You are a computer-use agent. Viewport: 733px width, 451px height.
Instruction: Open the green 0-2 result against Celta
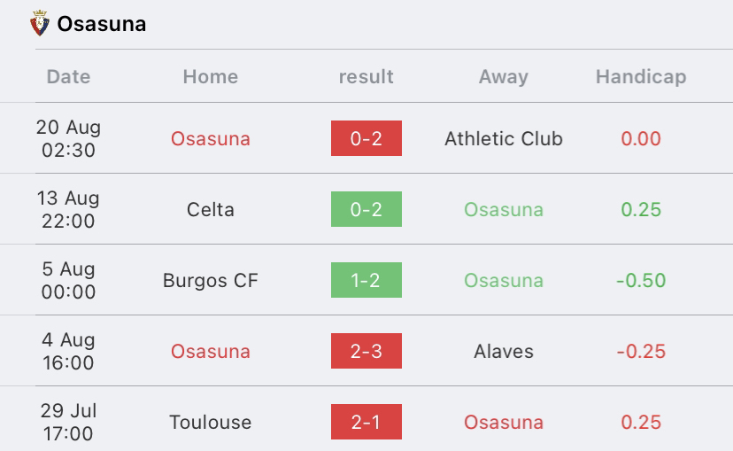tap(366, 209)
